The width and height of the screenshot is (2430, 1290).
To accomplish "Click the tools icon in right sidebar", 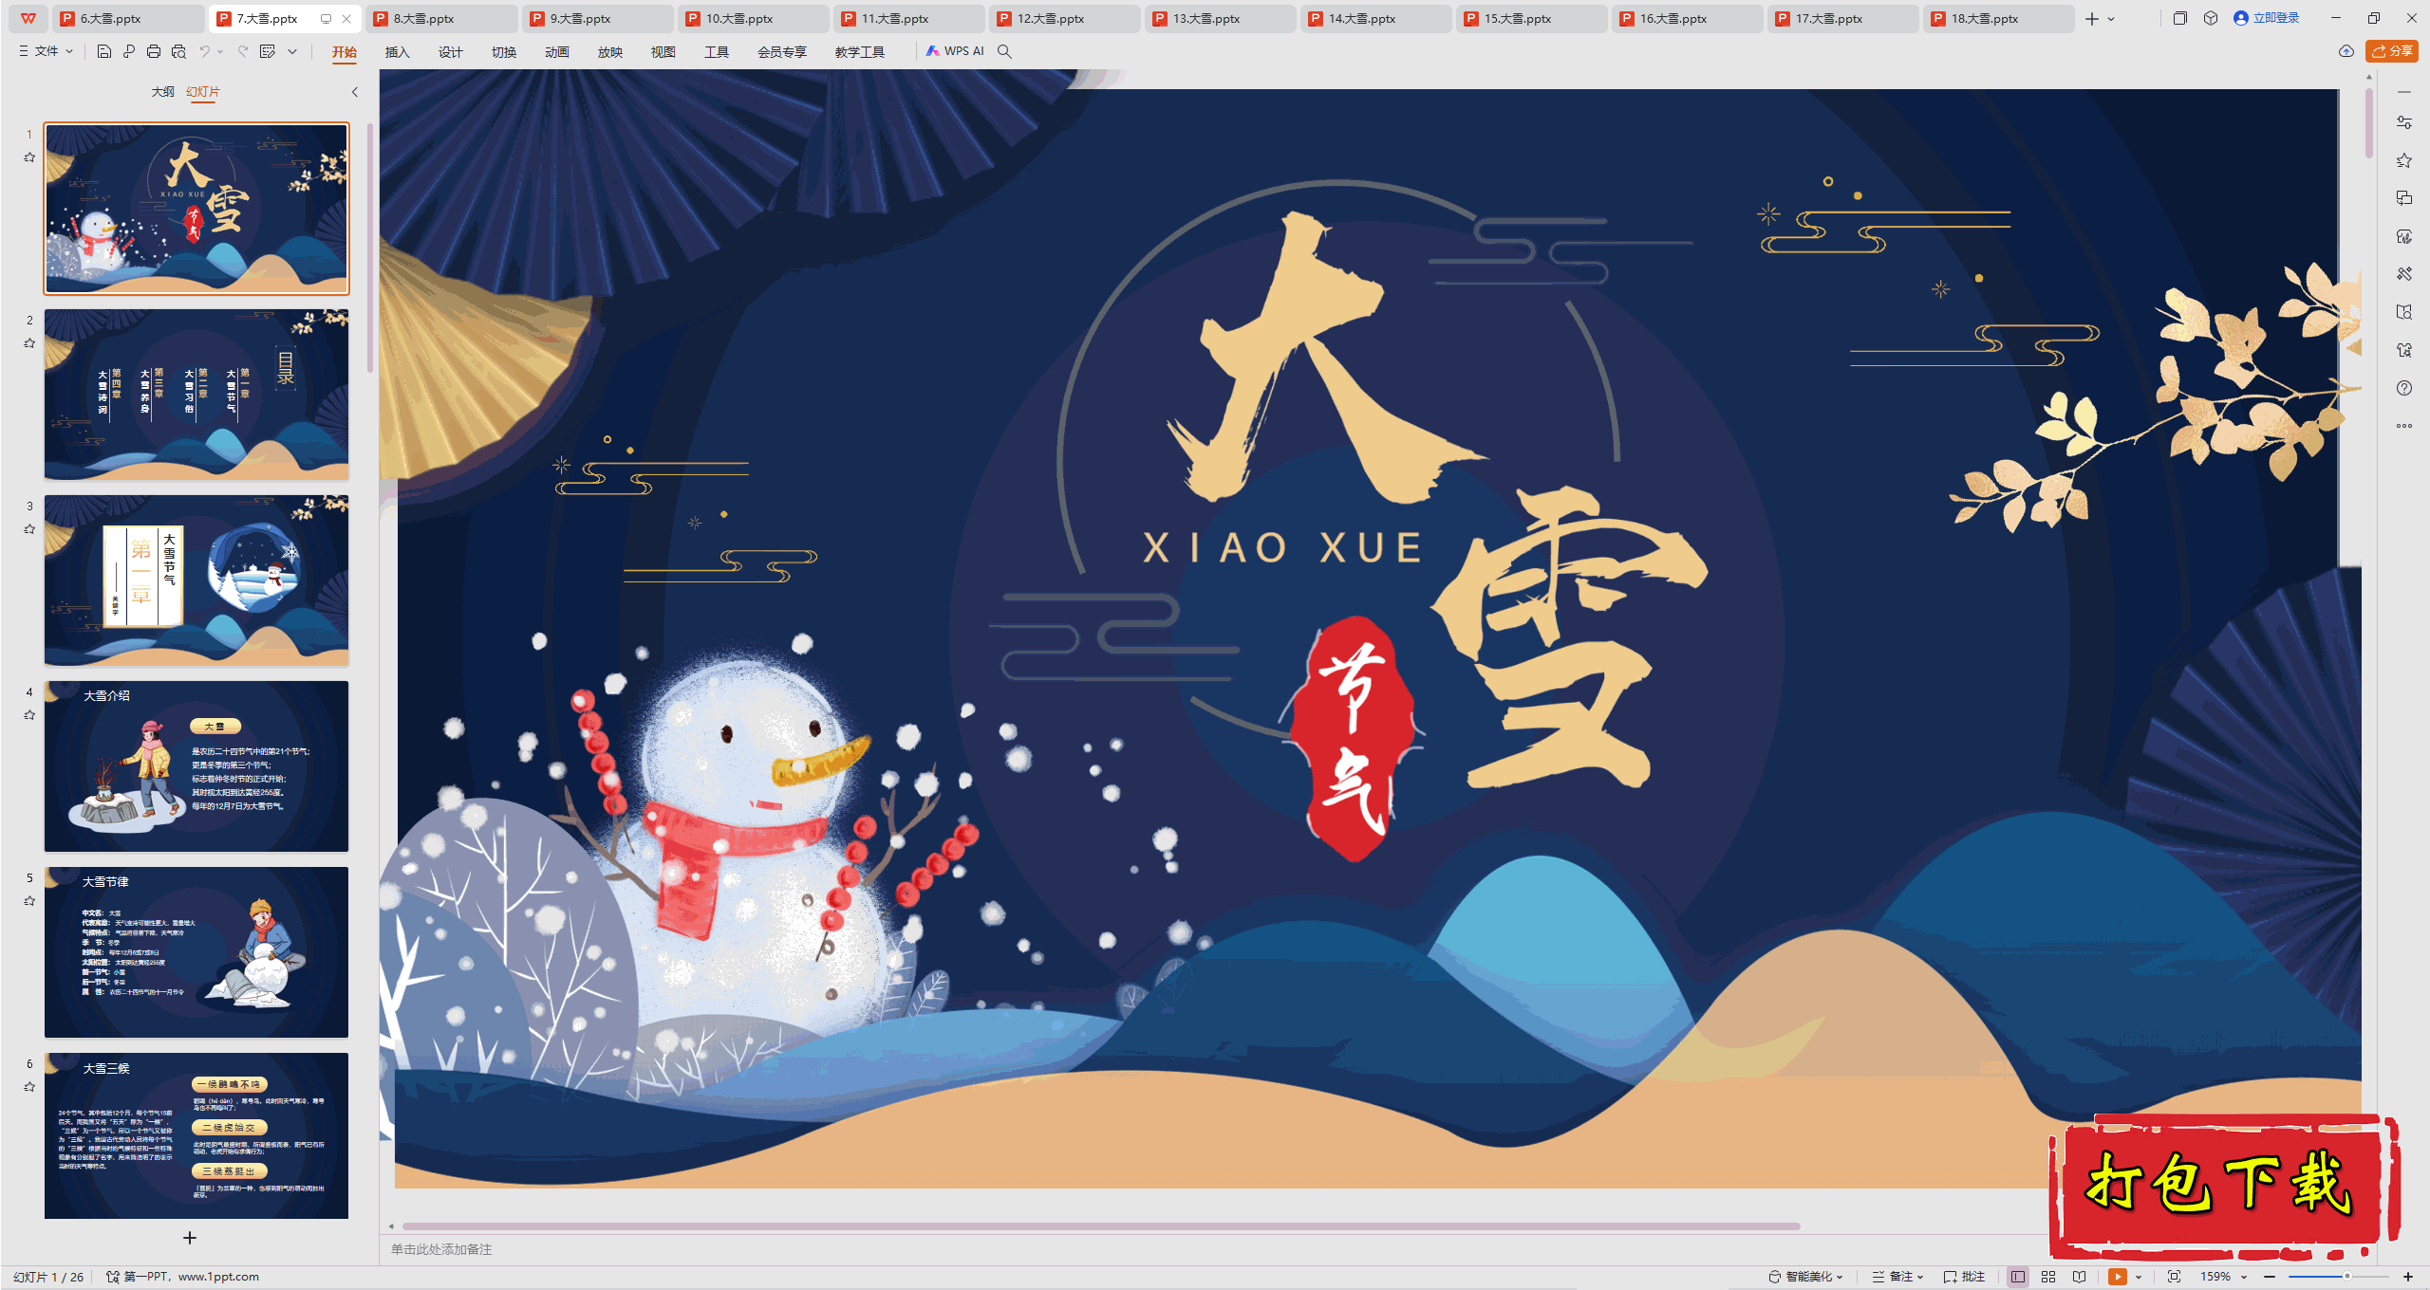I will (x=2404, y=274).
